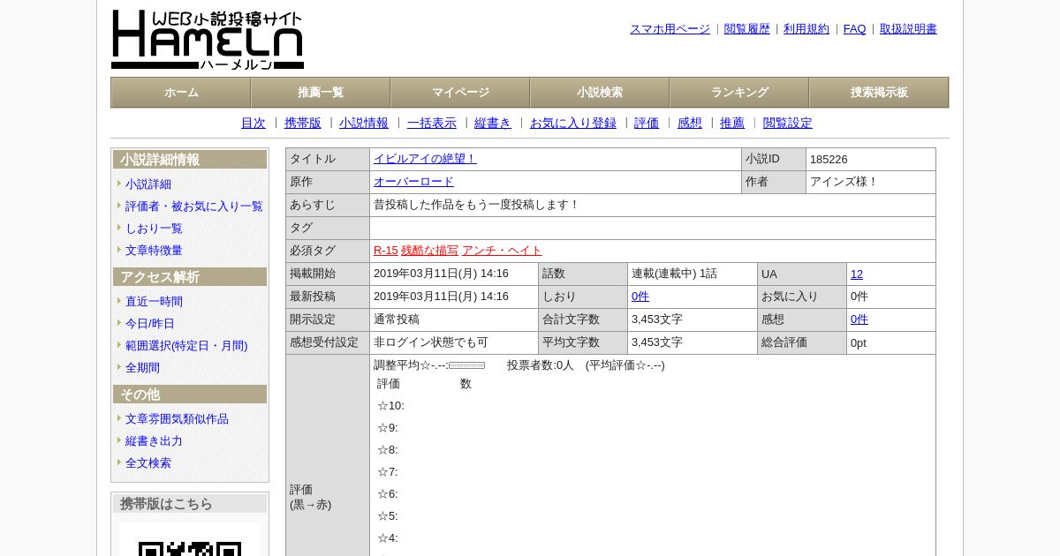
Task: Open the 取扱説明書 link
Action: tap(908, 29)
